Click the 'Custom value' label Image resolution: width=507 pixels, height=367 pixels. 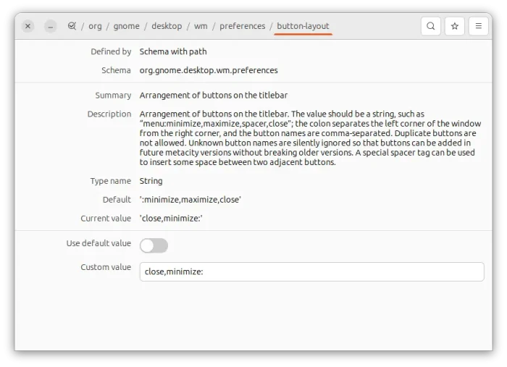point(106,267)
